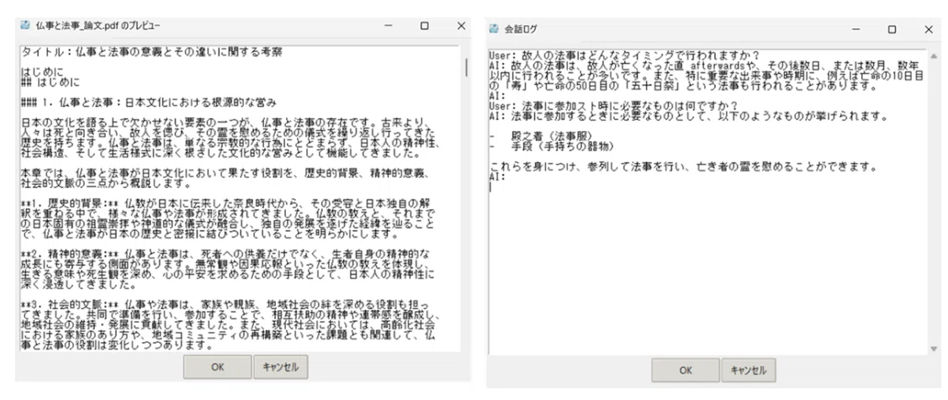Screen dimensions: 948x400
Task: Place the cursor after the last AI: line
Action: (506, 177)
